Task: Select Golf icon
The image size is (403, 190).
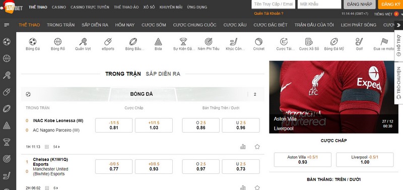Action: [359, 42]
